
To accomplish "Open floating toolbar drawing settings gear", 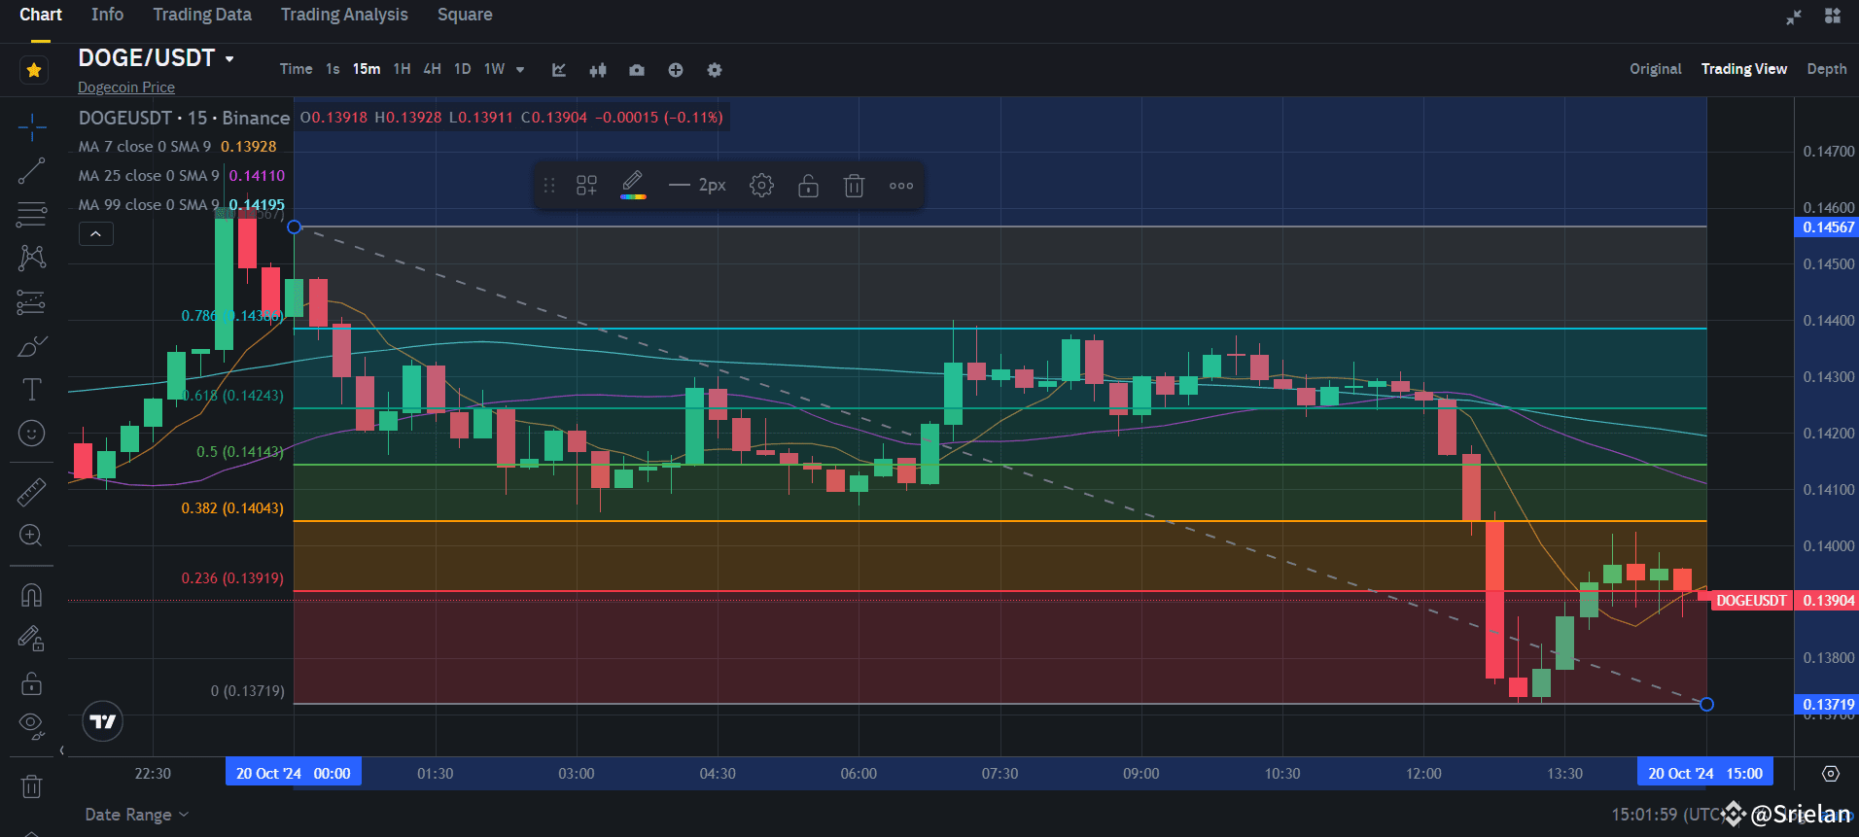I will click(761, 186).
